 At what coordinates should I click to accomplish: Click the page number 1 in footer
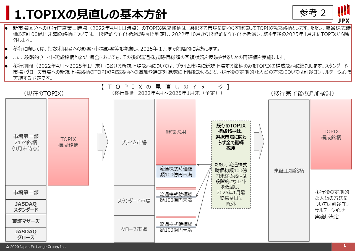[x=344, y=245]
